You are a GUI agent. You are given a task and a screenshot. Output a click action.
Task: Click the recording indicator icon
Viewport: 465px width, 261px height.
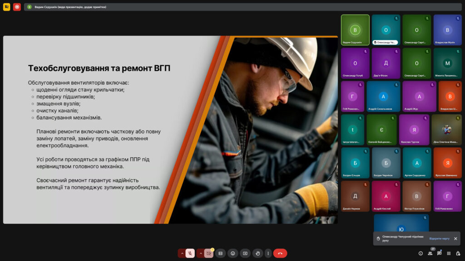pos(17,7)
